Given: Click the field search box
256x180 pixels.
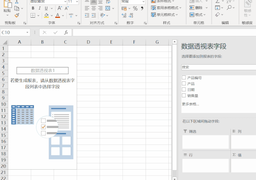Looking at the screenshot, I should [x=219, y=67].
